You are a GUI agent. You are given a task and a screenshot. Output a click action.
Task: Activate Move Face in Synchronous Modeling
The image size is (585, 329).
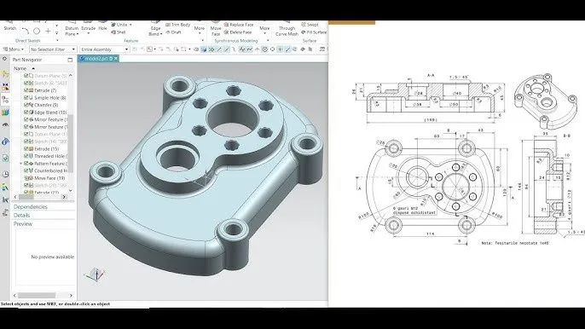pos(216,28)
